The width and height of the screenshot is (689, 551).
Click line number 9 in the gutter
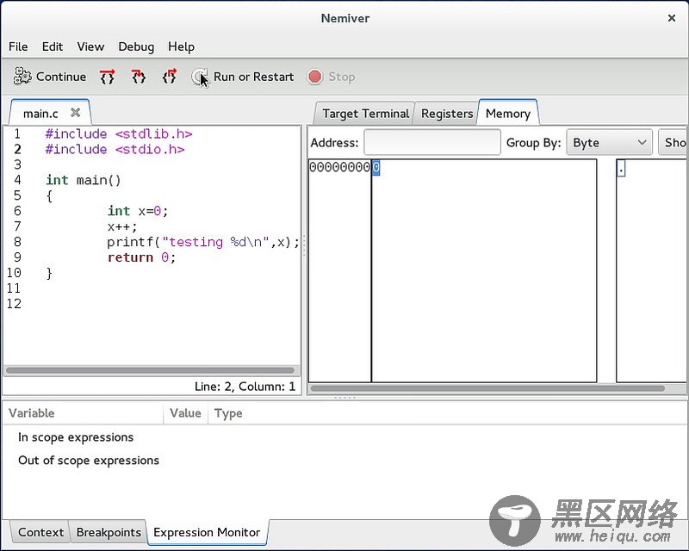pos(17,257)
